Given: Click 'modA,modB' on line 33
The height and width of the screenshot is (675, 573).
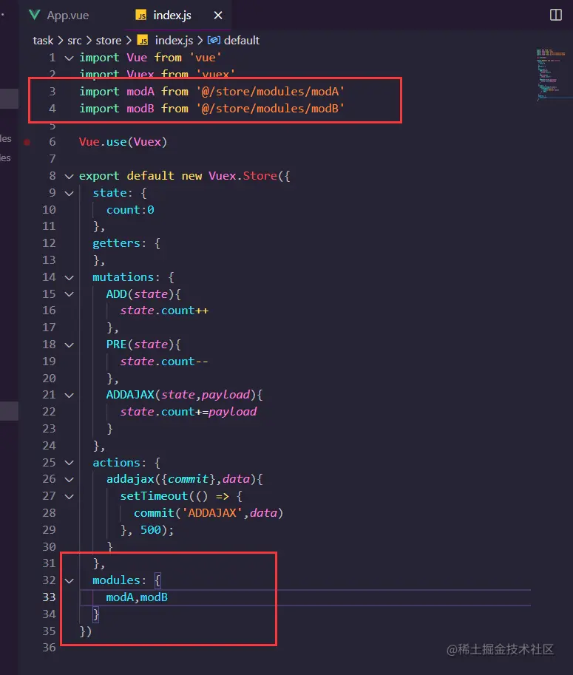Looking at the screenshot, I should [x=137, y=597].
